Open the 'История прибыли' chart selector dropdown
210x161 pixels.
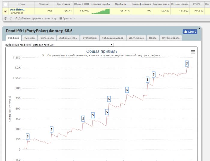73,45
